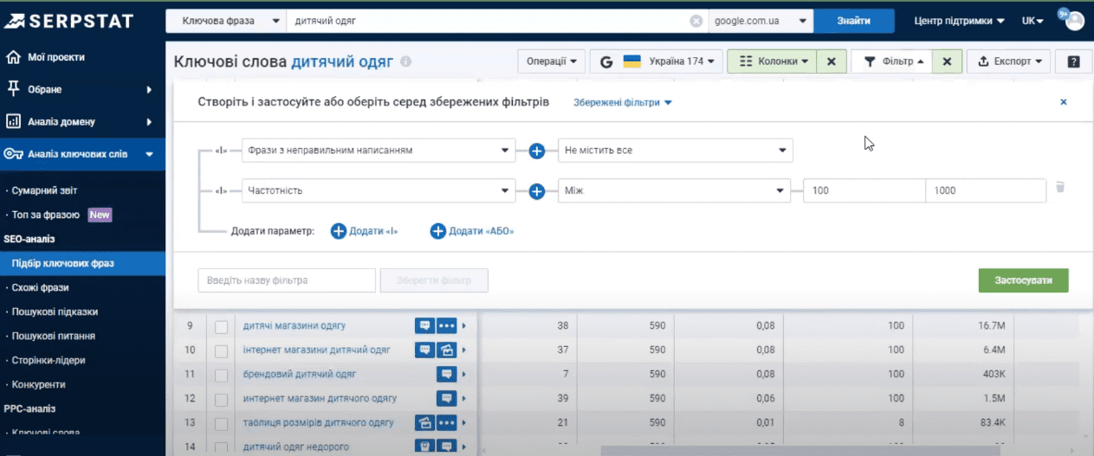The height and width of the screenshot is (456, 1094).
Task: Click the Google engine icon in toolbar
Action: tap(606, 61)
